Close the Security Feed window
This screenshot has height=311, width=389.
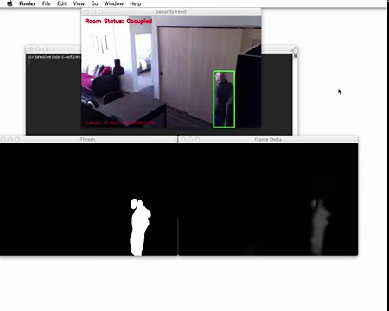click(86, 11)
